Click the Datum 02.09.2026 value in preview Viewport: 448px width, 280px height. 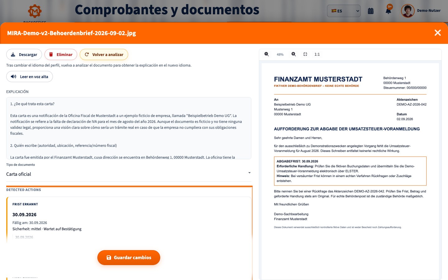pos(405,119)
